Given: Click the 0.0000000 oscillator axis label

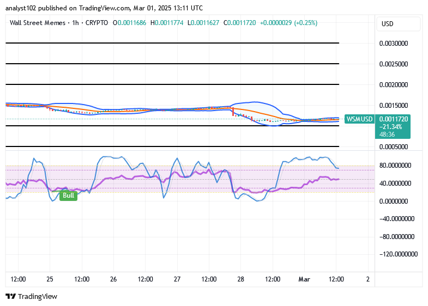Looking at the screenshot, I should 394,201.
